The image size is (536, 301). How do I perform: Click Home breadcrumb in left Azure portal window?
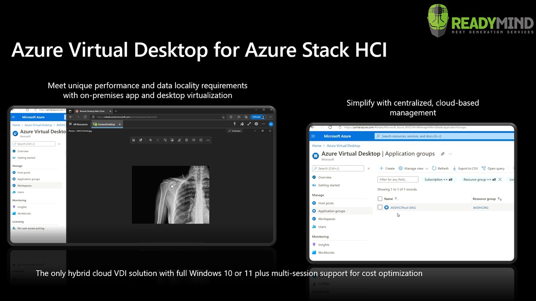click(x=16, y=125)
